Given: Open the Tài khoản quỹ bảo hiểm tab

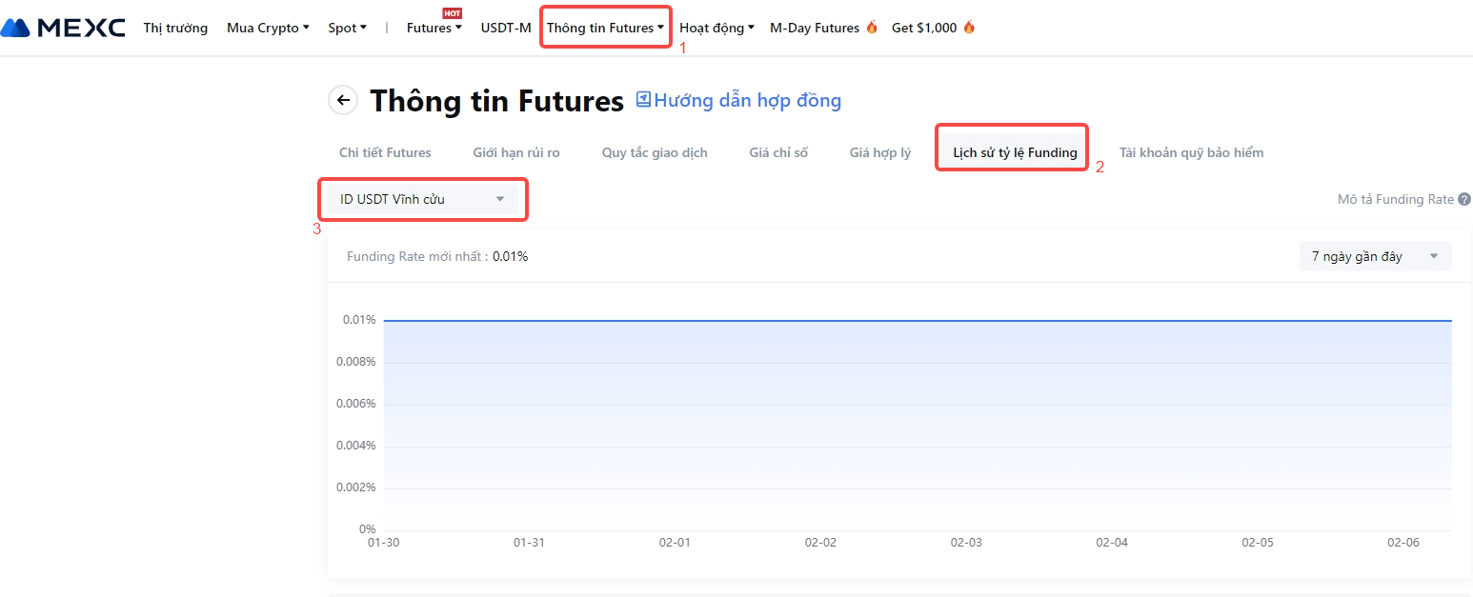Looking at the screenshot, I should pos(1191,152).
